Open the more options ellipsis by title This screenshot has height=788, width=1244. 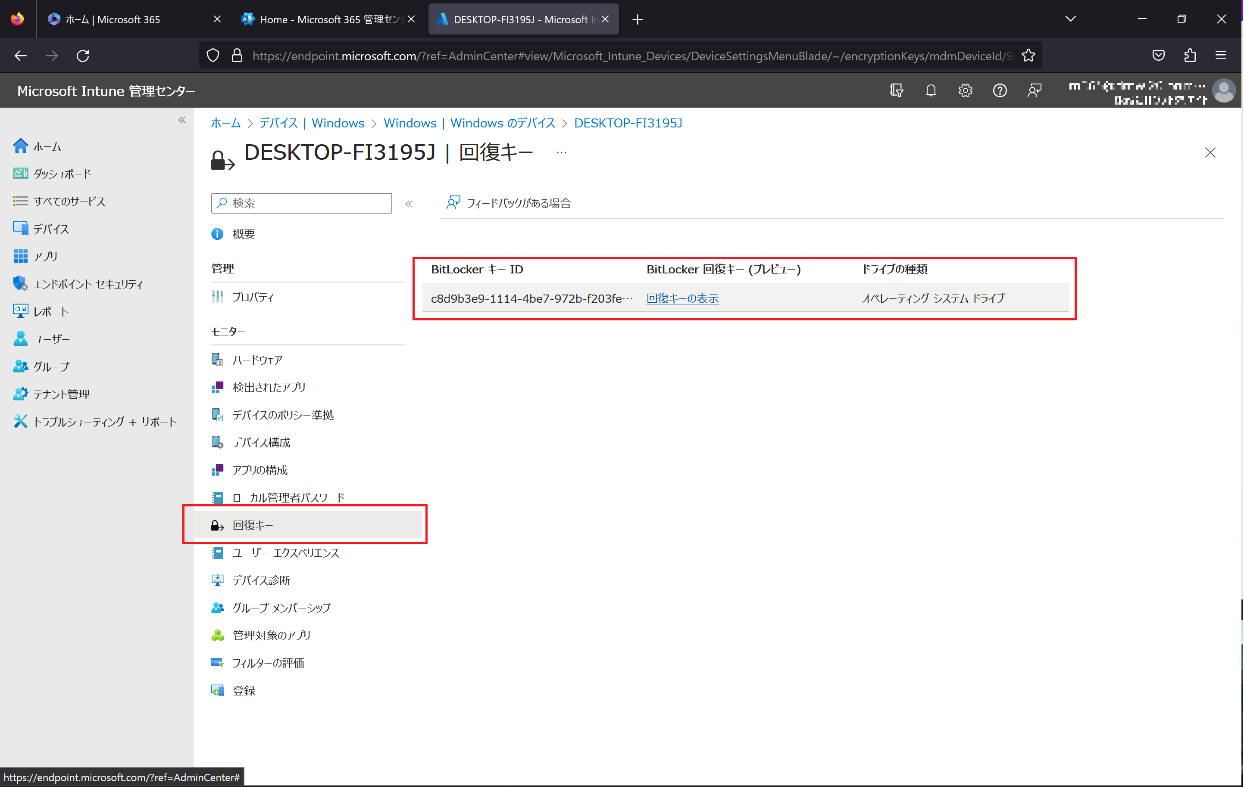point(562,153)
